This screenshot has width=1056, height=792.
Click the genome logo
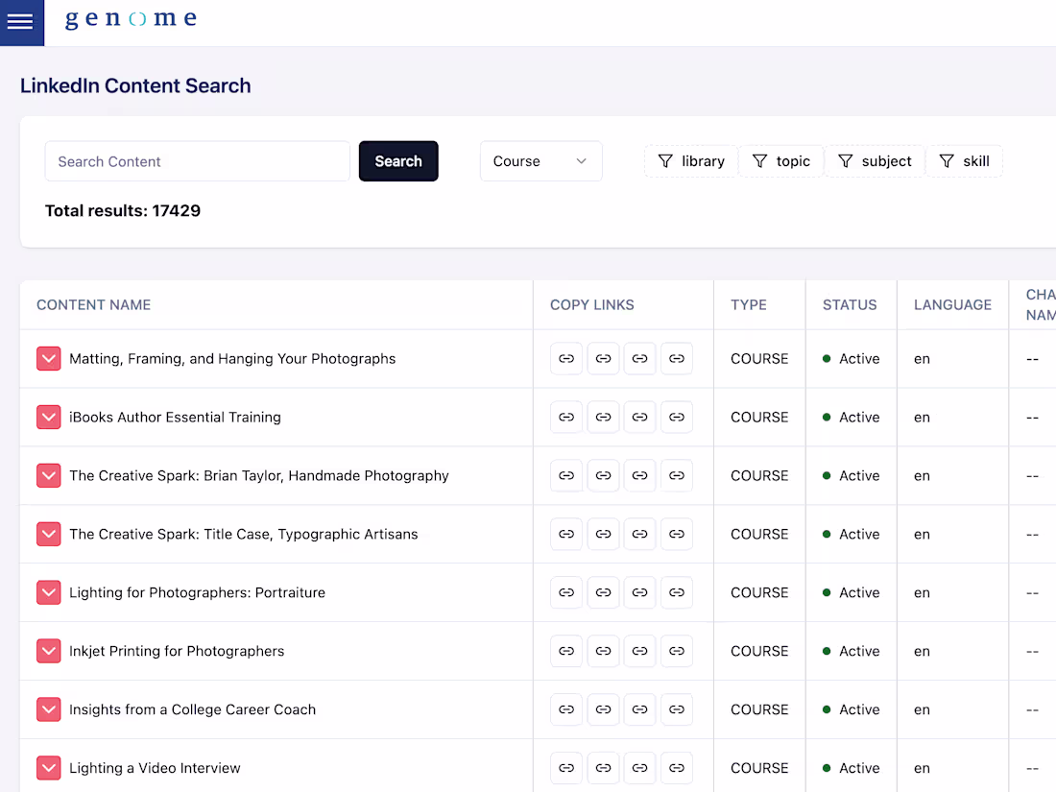[x=131, y=19]
